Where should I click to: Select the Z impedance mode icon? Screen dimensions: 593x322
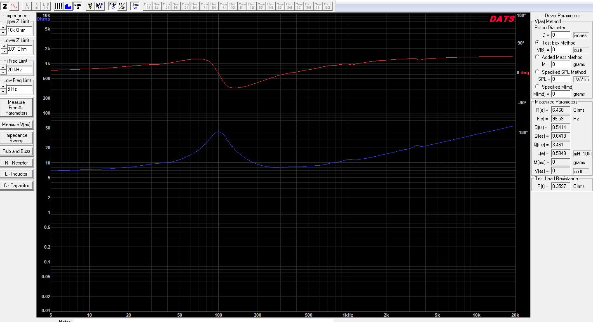point(5,6)
